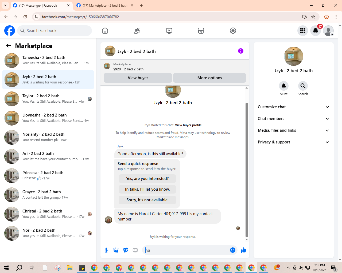Open the Lloynesha · 2 bed 2 bath conversation
Image resolution: width=342 pixels, height=273 pixels.
48,118
